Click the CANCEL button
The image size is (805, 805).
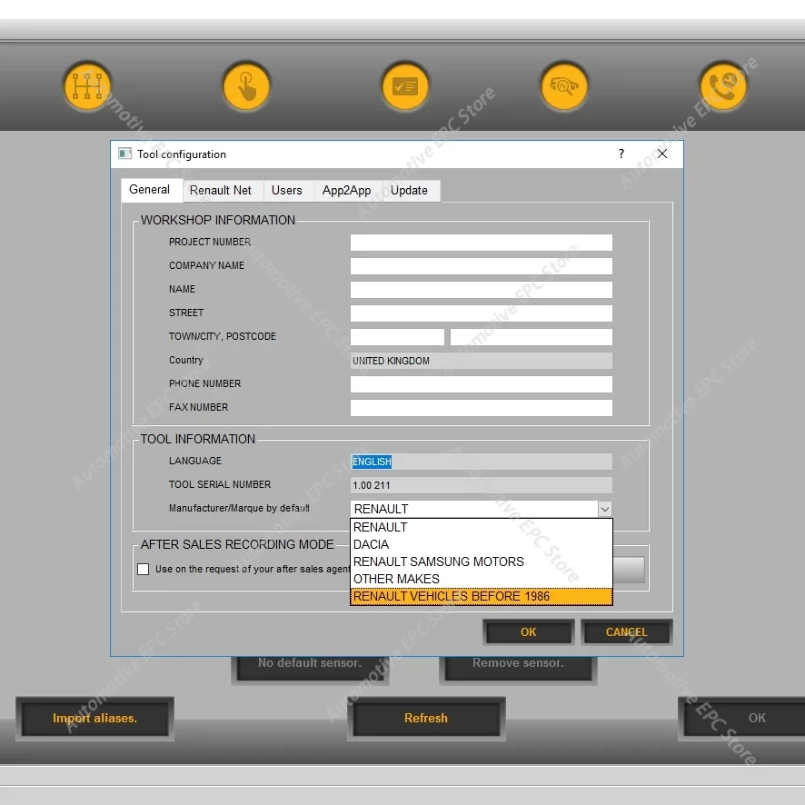click(626, 632)
